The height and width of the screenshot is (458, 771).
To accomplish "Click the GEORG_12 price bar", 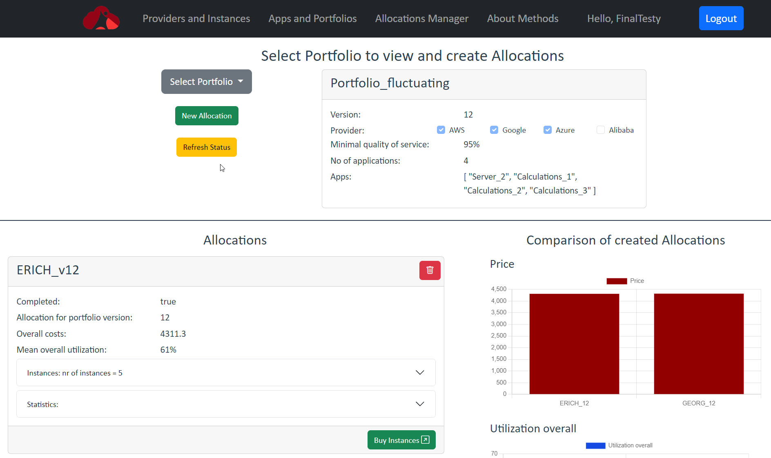I will pyautogui.click(x=698, y=344).
